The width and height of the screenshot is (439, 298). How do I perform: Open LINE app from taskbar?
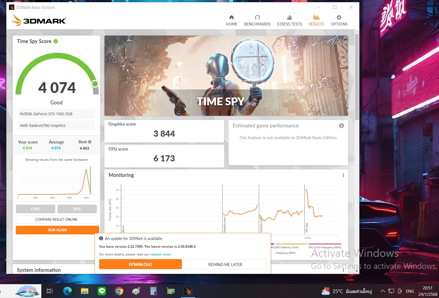point(102,291)
